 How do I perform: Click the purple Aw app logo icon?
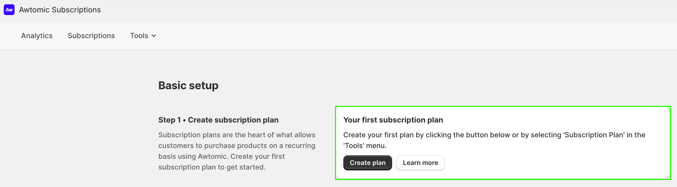(9, 10)
